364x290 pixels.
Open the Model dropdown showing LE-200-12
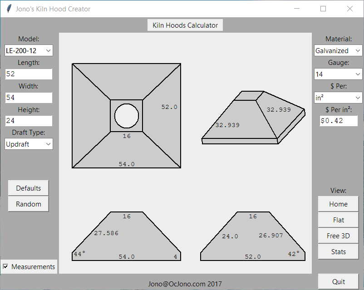[x=29, y=50]
